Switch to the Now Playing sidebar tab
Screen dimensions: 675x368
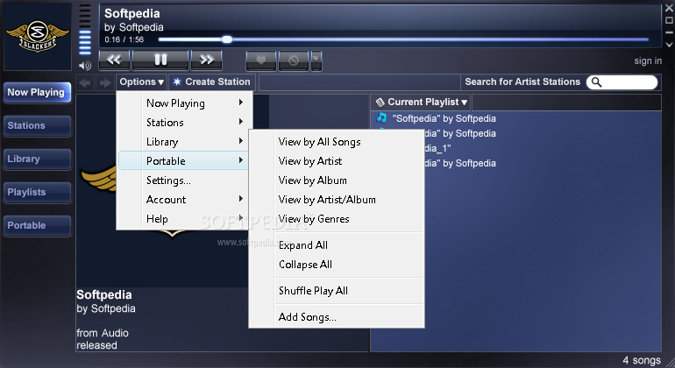(37, 92)
